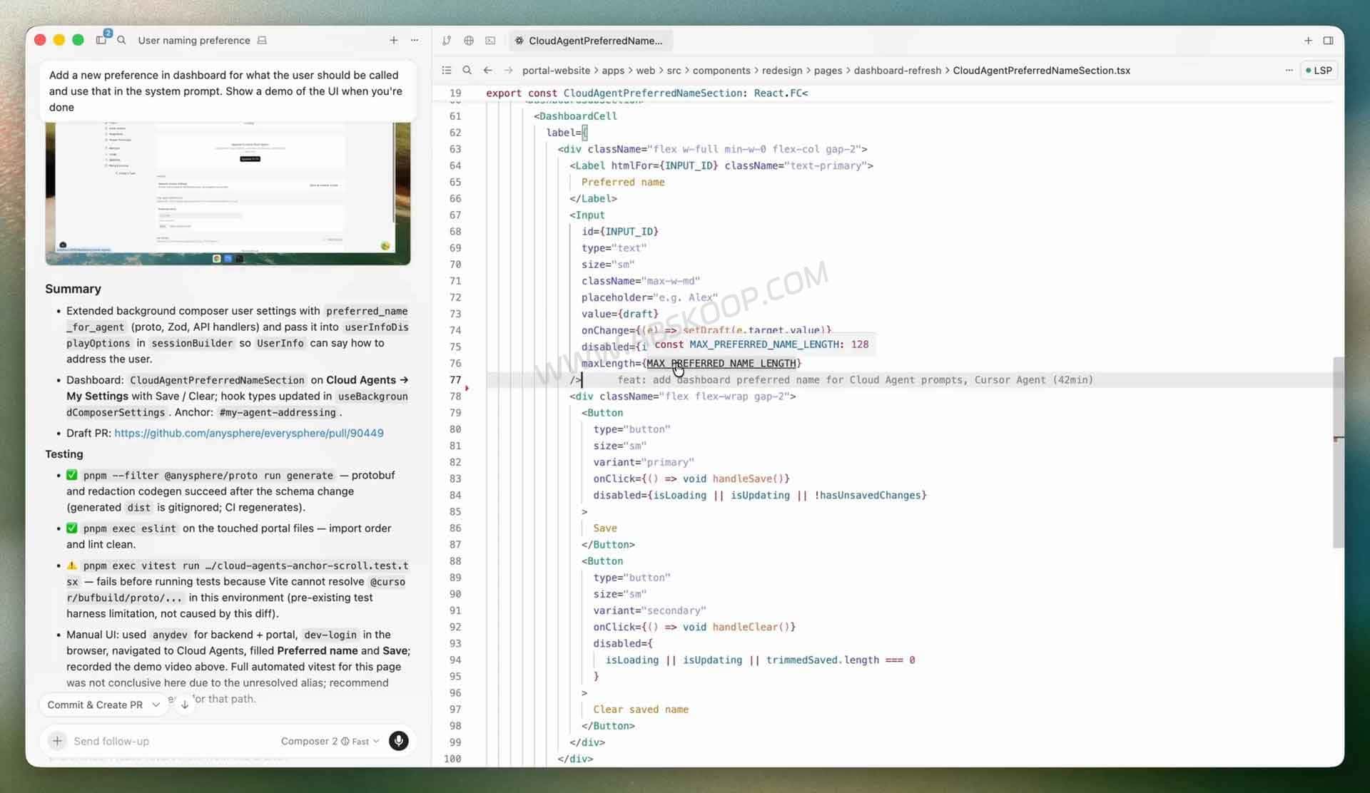1370x793 pixels.
Task: Search within file using magnifier icon
Action: pos(467,70)
